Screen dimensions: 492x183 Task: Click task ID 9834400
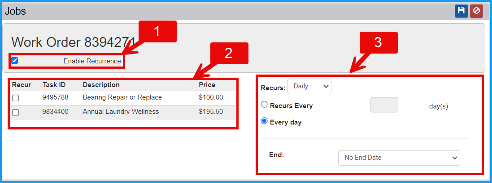pos(55,112)
